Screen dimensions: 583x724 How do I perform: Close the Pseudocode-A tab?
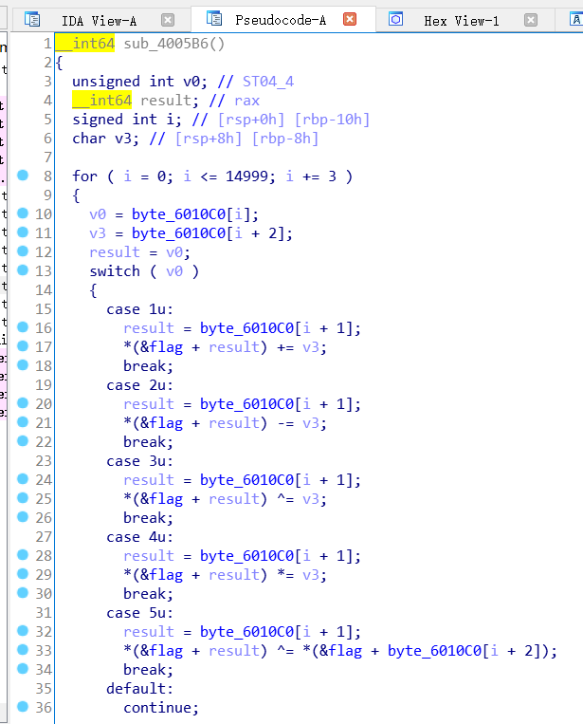[350, 19]
